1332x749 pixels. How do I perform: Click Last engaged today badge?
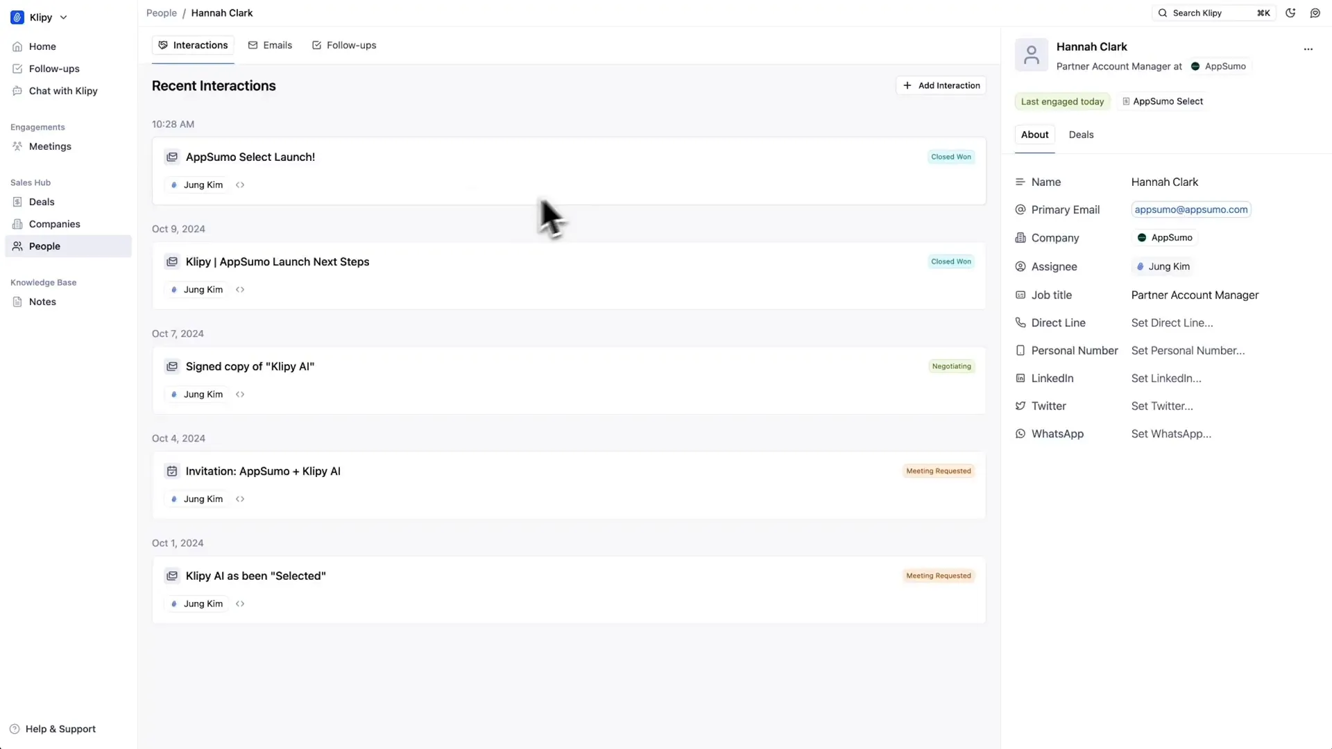coord(1062,101)
